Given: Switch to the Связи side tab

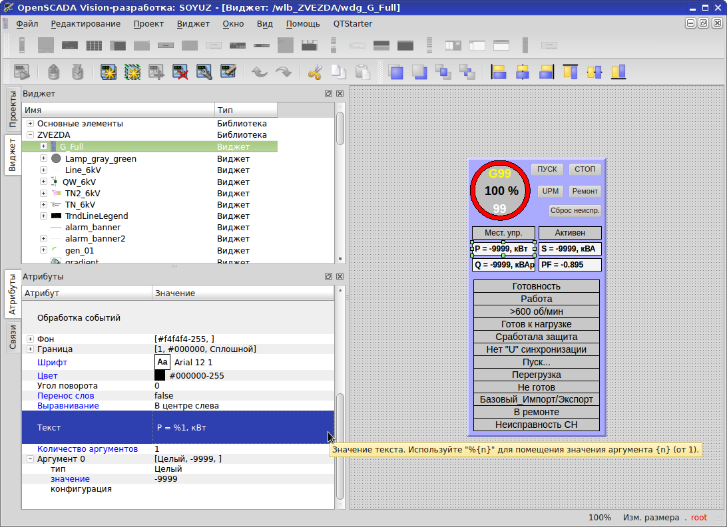Looking at the screenshot, I should coord(12,337).
